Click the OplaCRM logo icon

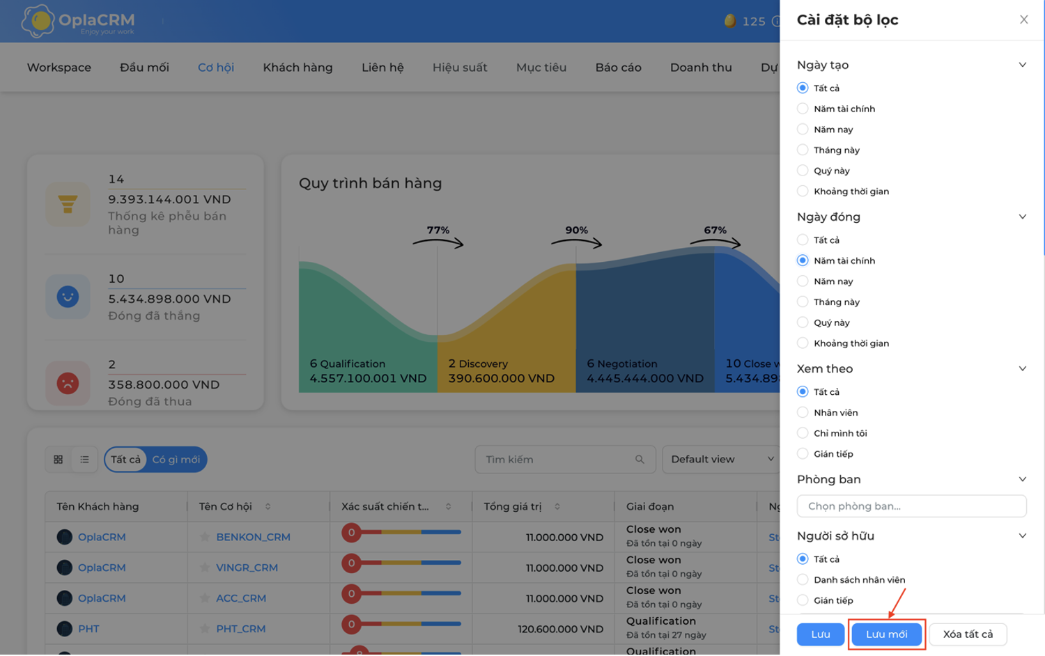click(38, 21)
